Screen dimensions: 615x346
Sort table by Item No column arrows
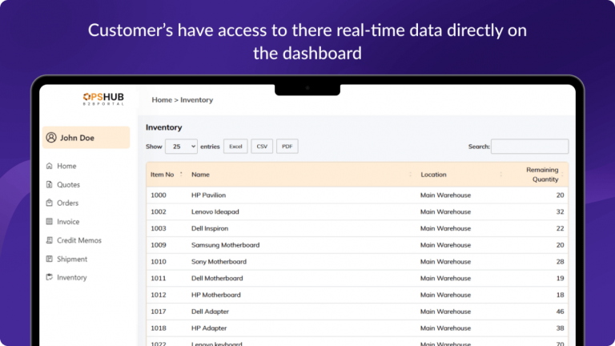coord(181,174)
